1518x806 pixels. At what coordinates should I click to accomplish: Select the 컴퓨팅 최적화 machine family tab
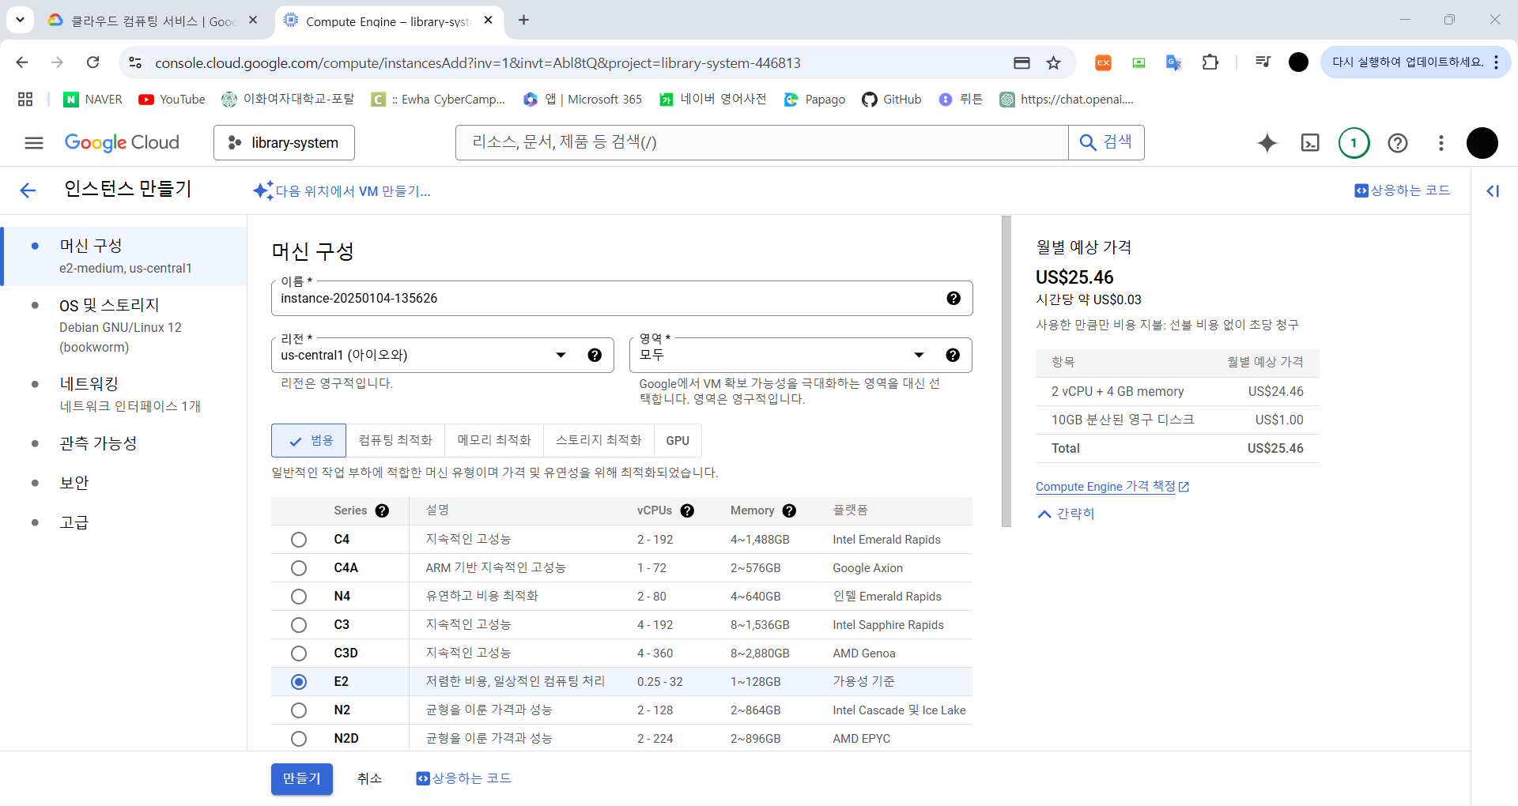coord(395,441)
